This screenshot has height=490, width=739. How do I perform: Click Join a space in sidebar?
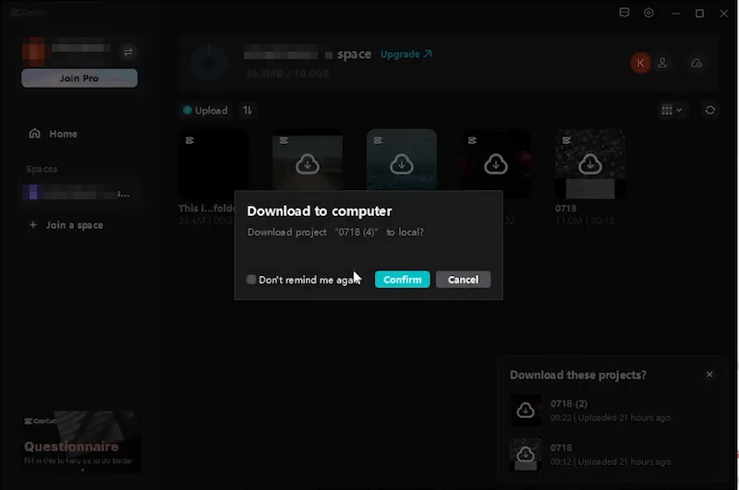coord(74,225)
